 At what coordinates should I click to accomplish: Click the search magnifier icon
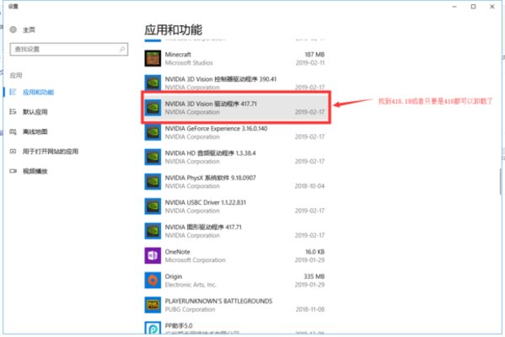click(122, 49)
